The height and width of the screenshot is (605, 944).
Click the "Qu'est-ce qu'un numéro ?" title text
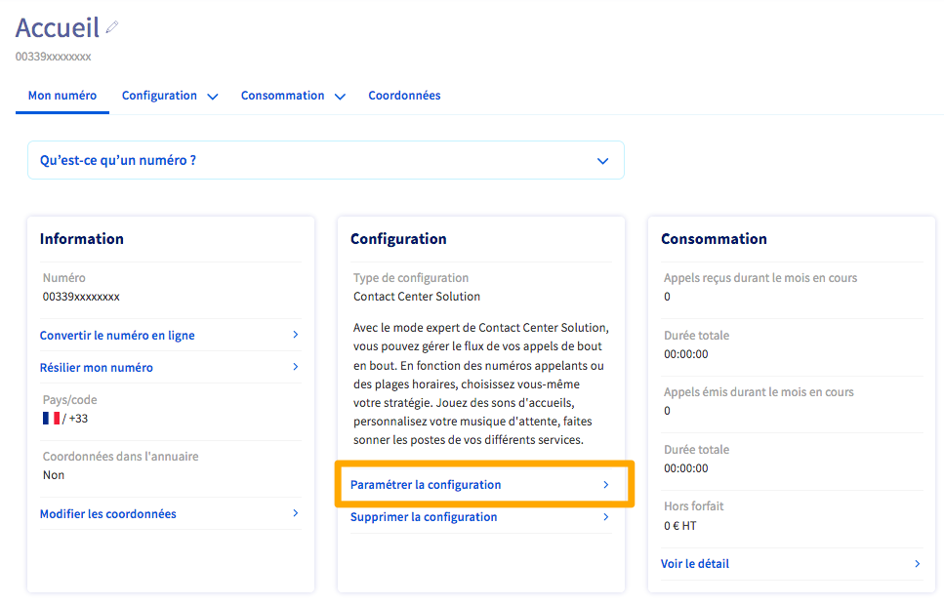(118, 160)
